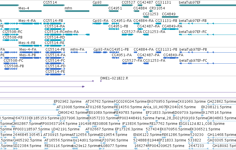Click protein CG5508-PC
Viewport: 236px width, 150px height.
[11, 63]
